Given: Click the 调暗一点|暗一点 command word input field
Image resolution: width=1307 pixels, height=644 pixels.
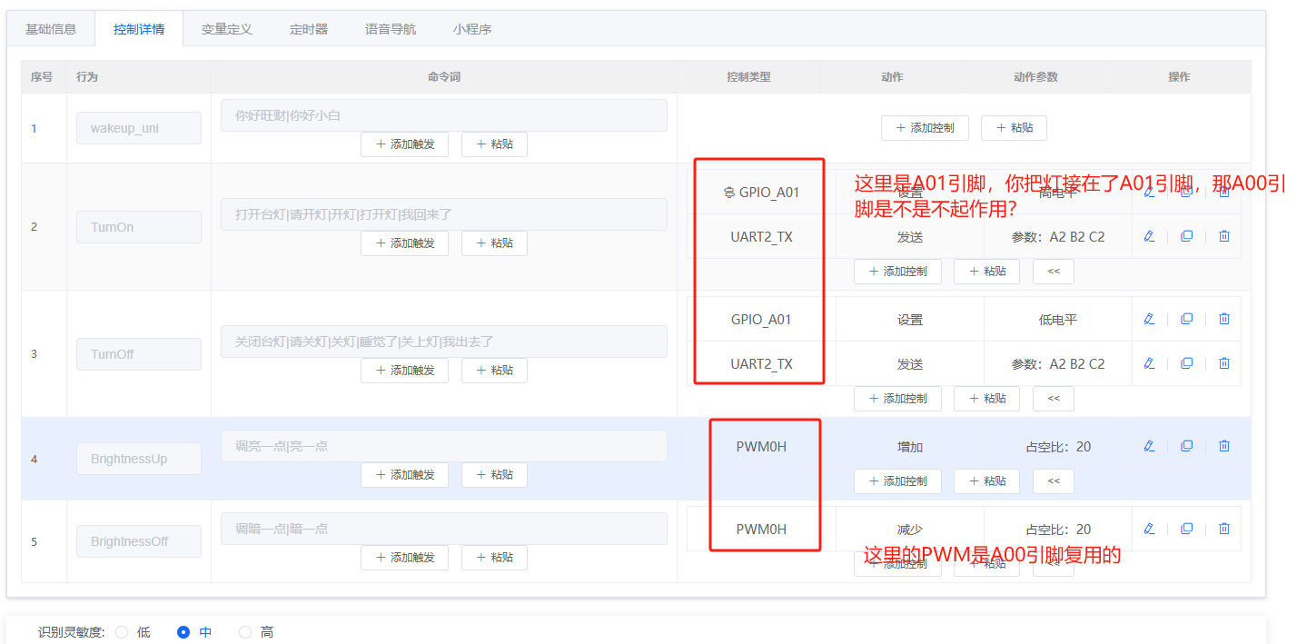Looking at the screenshot, I should [x=443, y=528].
